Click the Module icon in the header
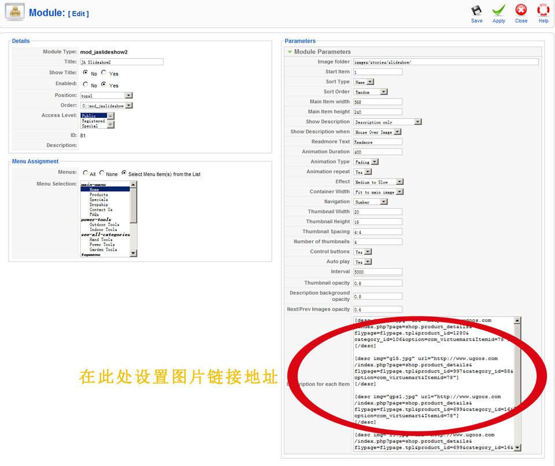 coord(14,12)
